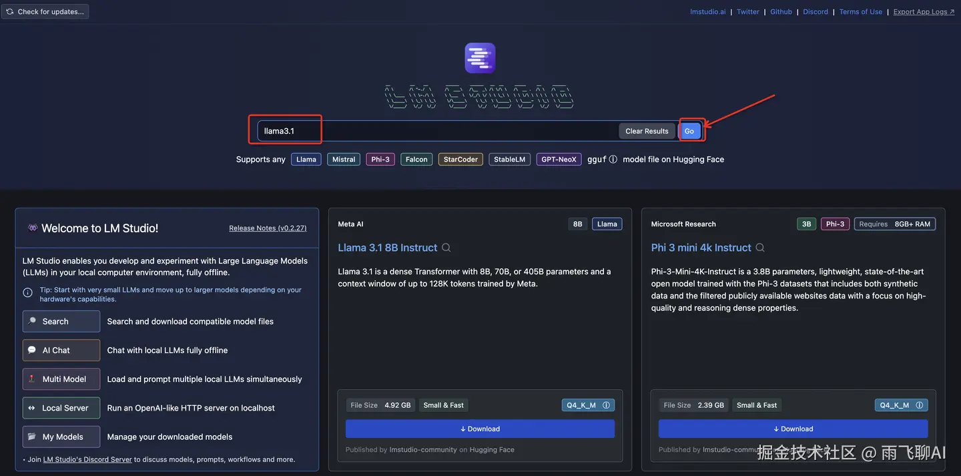
Task: Open the Github link
Action: (781, 12)
